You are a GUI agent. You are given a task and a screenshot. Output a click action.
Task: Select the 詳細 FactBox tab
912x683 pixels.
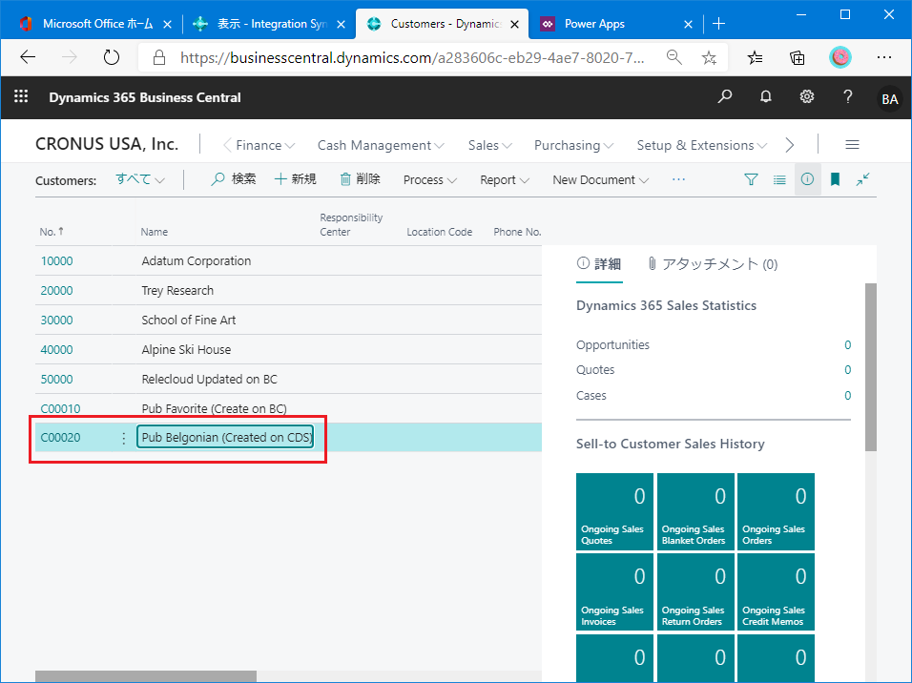(x=599, y=264)
